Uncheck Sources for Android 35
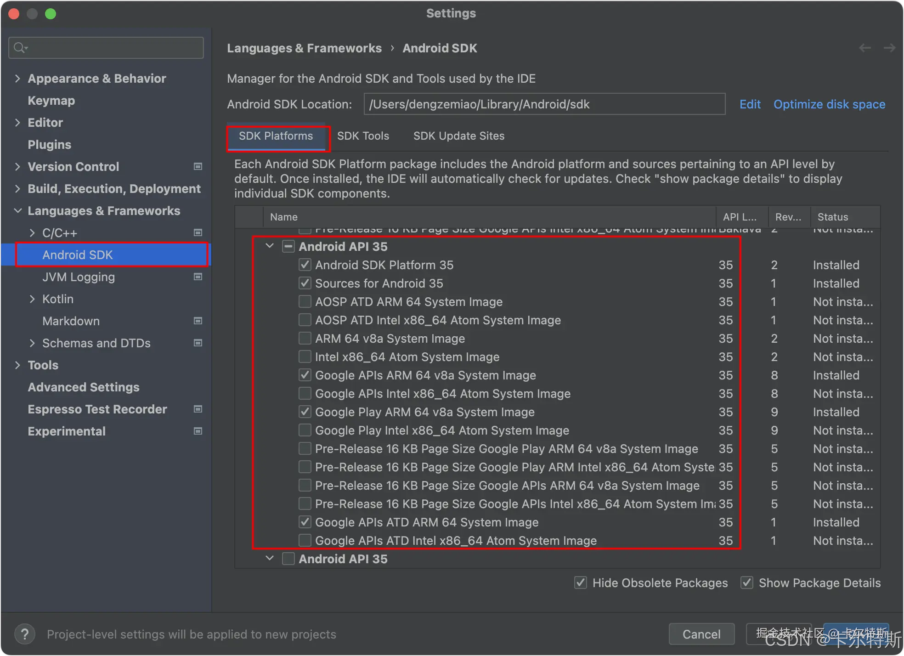 click(x=305, y=283)
